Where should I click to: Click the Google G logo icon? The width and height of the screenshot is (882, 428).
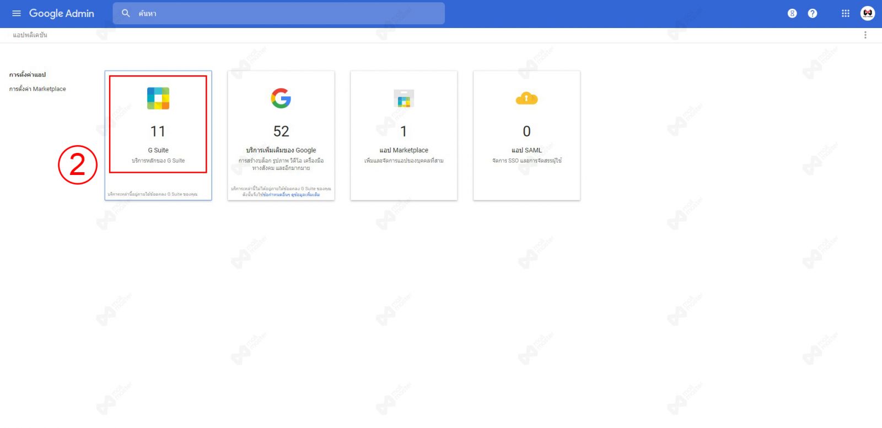coord(281,98)
